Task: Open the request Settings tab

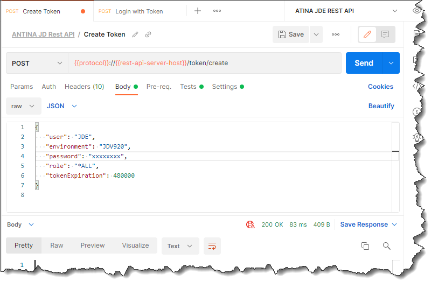Action: (x=228, y=87)
